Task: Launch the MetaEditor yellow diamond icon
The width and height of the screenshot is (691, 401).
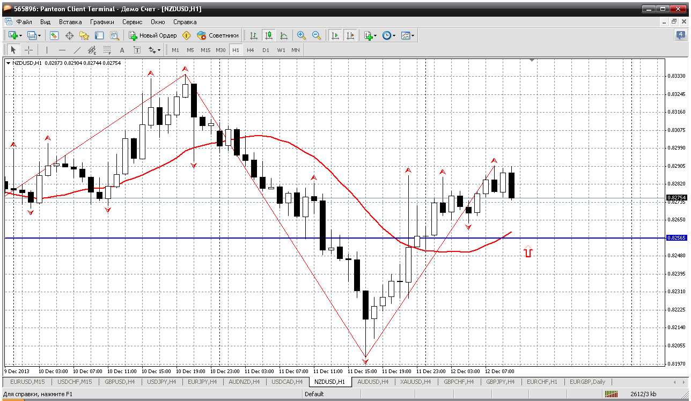Action: [x=186, y=35]
